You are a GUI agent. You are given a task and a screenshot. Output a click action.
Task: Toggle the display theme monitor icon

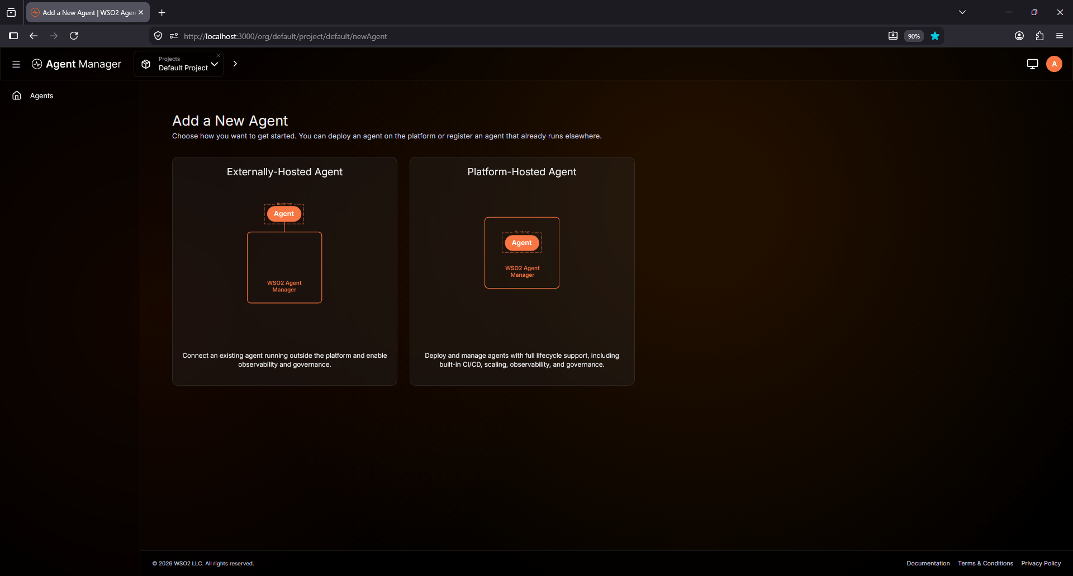1032,64
